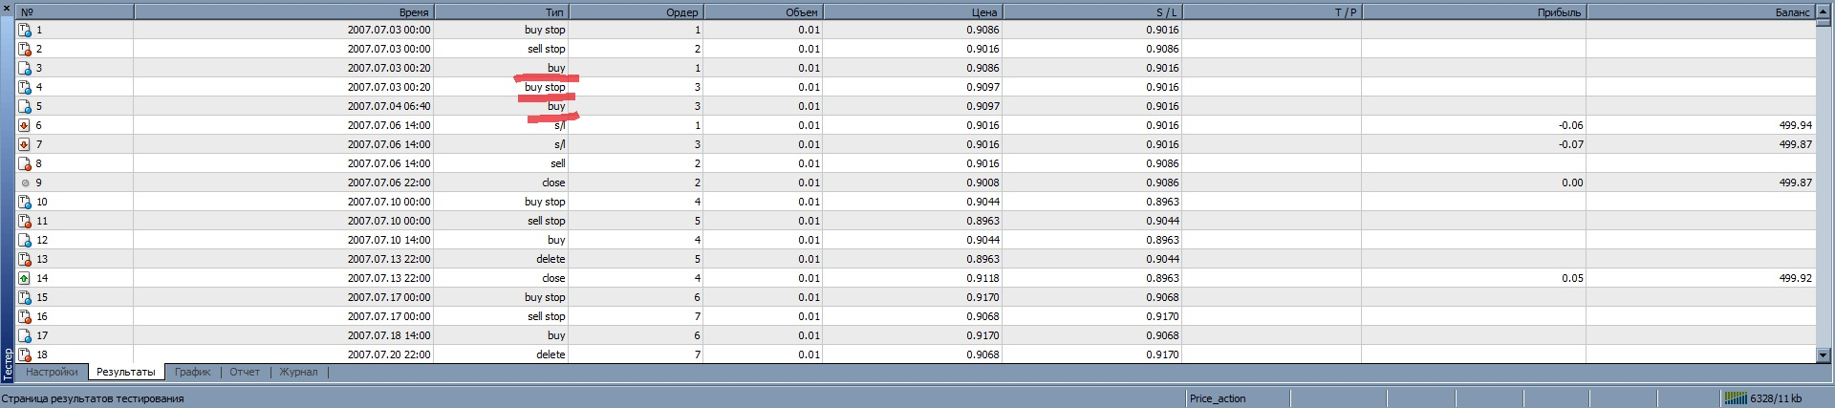Click the Price_action status bar entry

[x=1218, y=398]
